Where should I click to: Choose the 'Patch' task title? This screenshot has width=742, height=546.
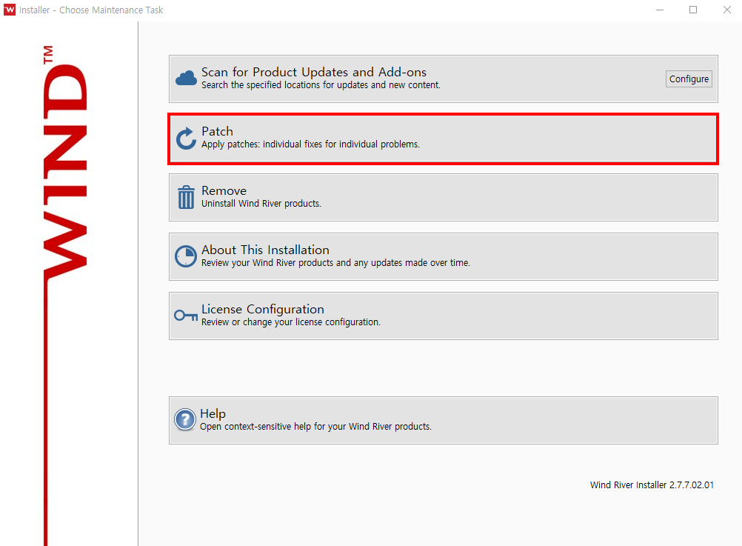tap(217, 131)
